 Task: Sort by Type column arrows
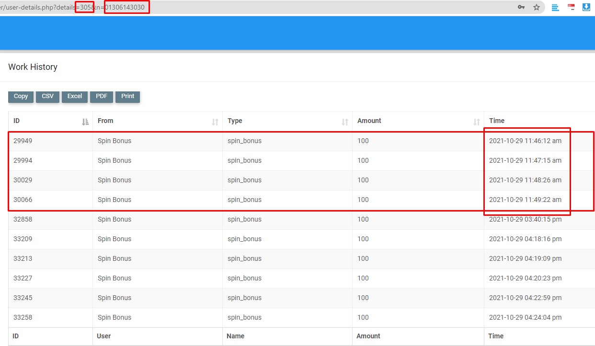(x=344, y=122)
